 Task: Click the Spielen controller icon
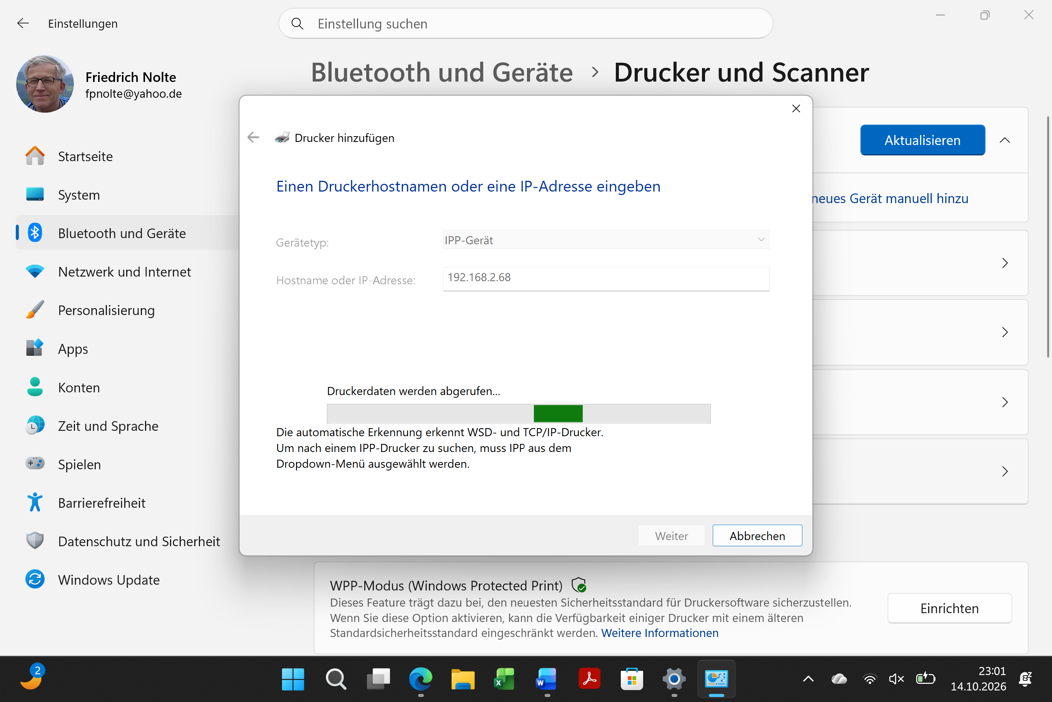tap(35, 464)
